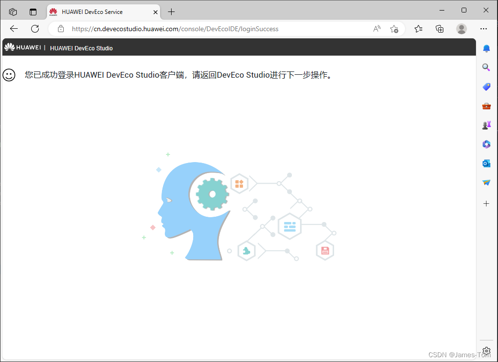Add a new sidebar app

[x=486, y=203]
